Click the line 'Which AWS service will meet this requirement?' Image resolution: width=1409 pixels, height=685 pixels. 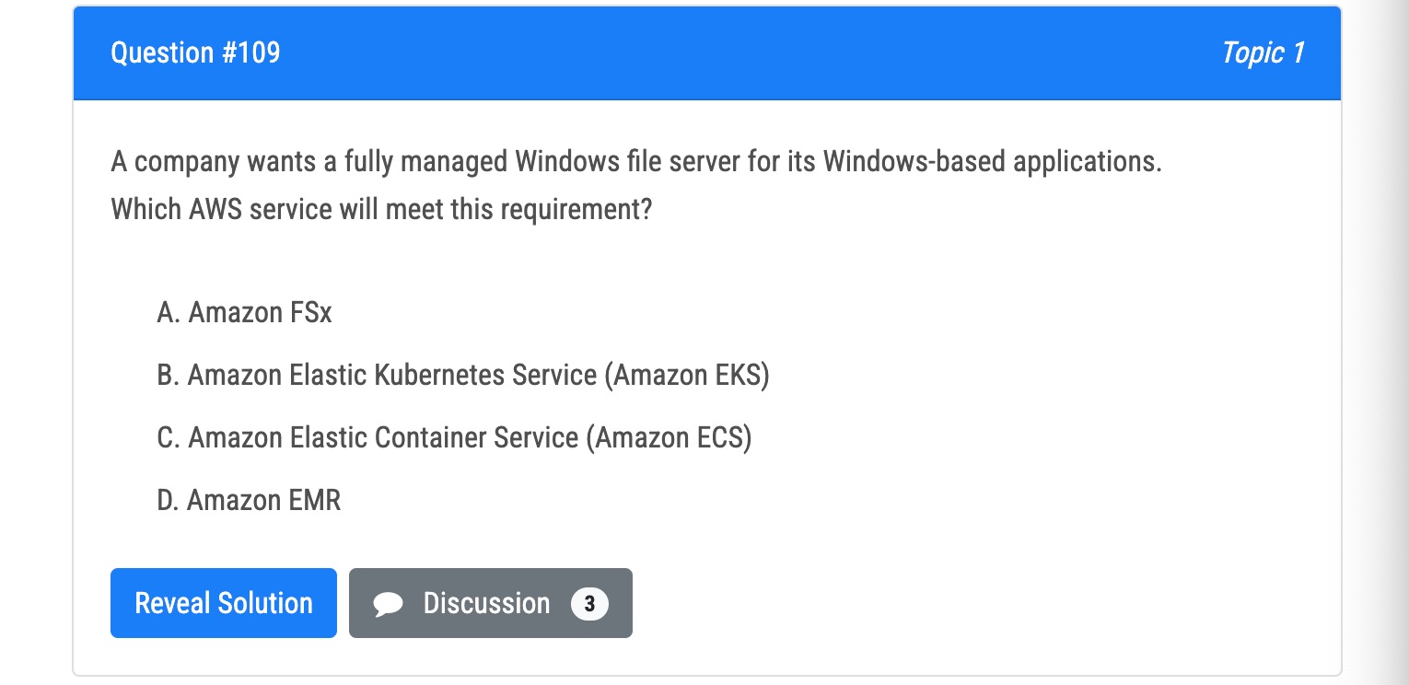(x=381, y=209)
